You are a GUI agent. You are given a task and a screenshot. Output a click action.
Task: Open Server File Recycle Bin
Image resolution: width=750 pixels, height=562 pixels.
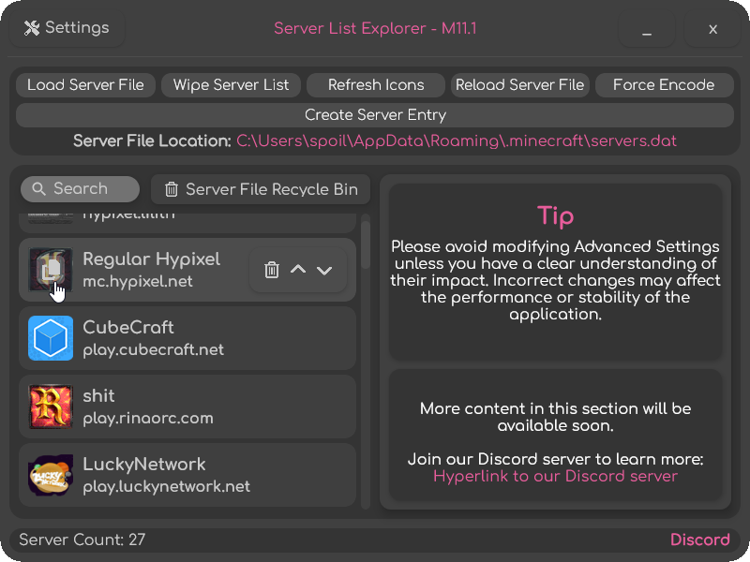click(x=261, y=189)
